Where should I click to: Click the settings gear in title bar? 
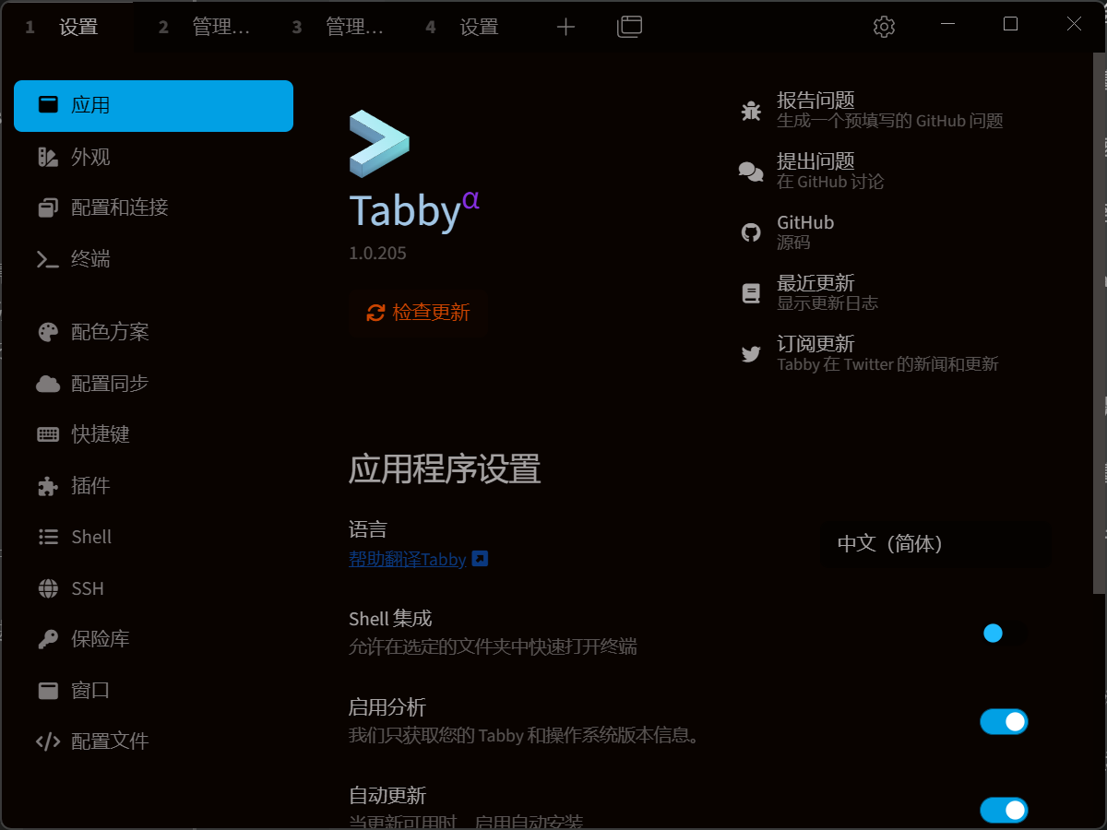(x=884, y=27)
